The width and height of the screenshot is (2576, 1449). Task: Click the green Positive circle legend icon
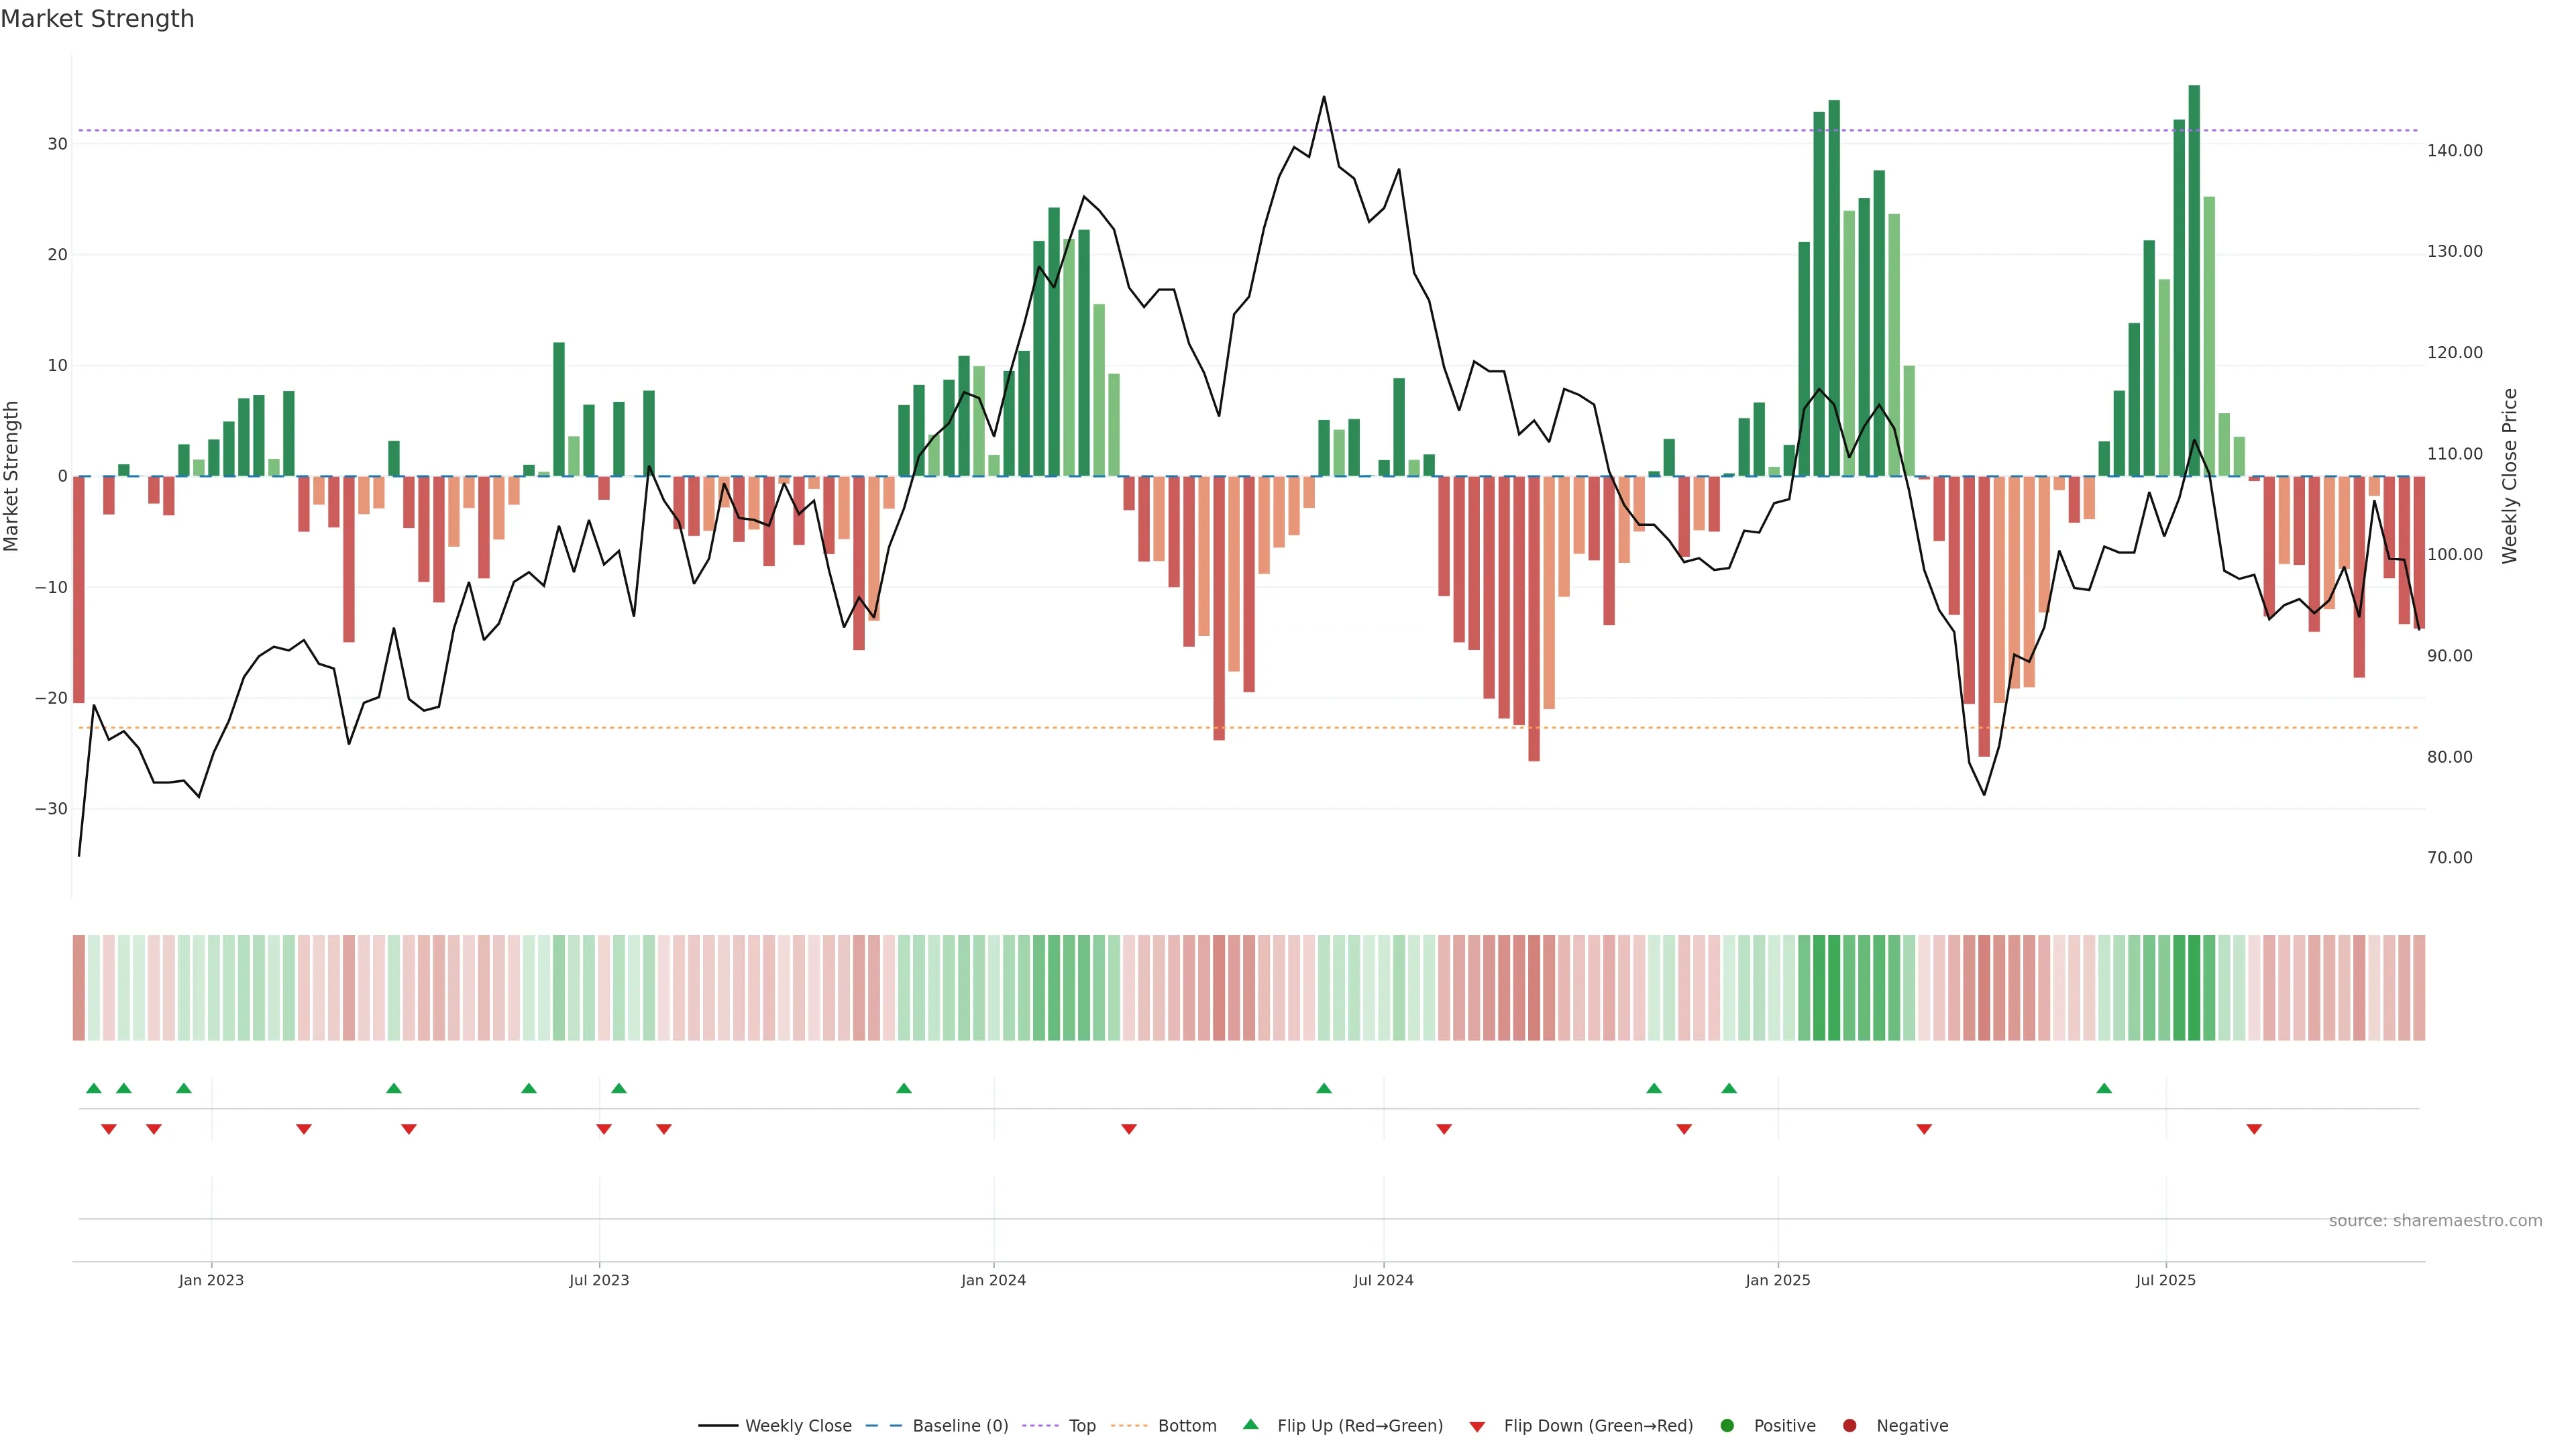point(1727,1425)
